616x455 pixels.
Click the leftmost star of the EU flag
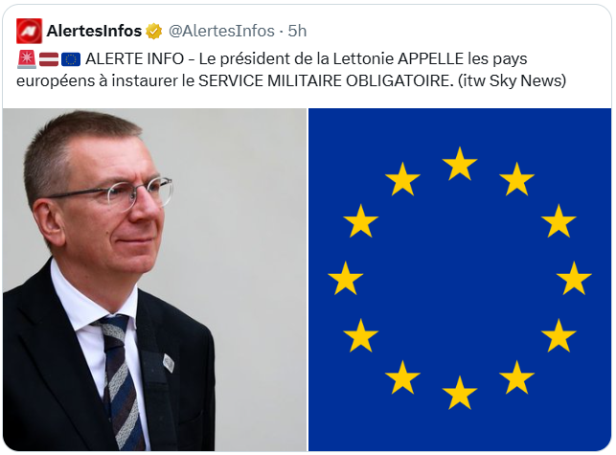(345, 278)
